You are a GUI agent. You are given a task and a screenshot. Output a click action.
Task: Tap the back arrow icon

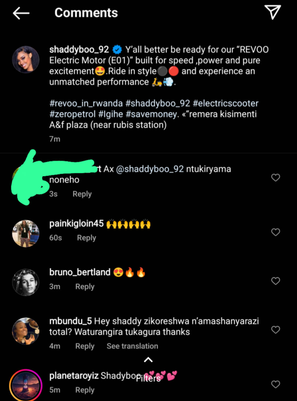point(21,13)
